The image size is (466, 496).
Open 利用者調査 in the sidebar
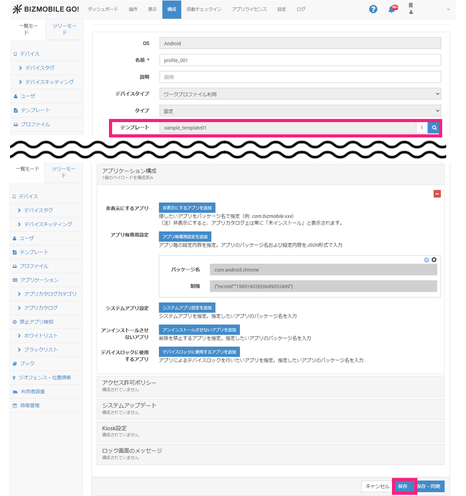click(33, 392)
